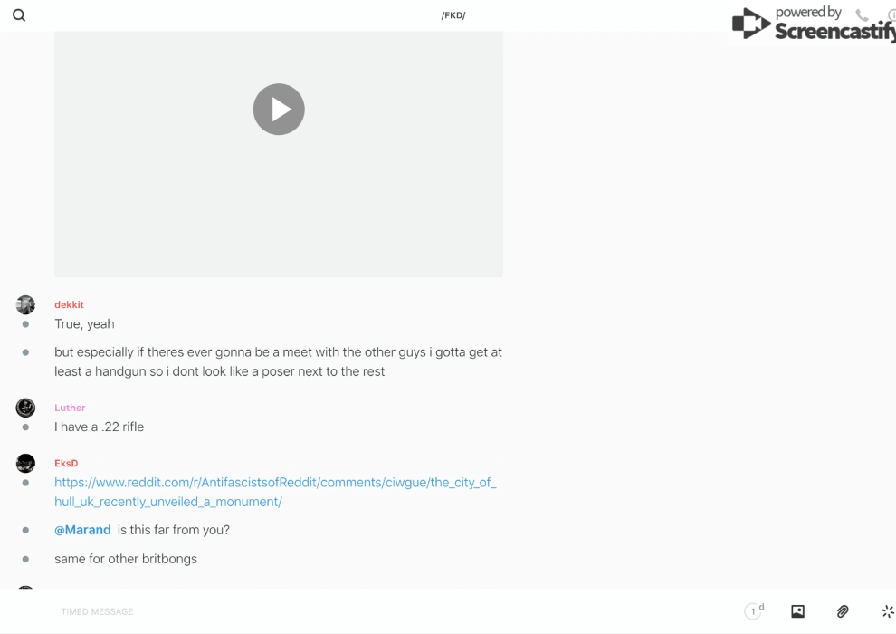
Task: Open the picture upload icon
Action: click(797, 611)
